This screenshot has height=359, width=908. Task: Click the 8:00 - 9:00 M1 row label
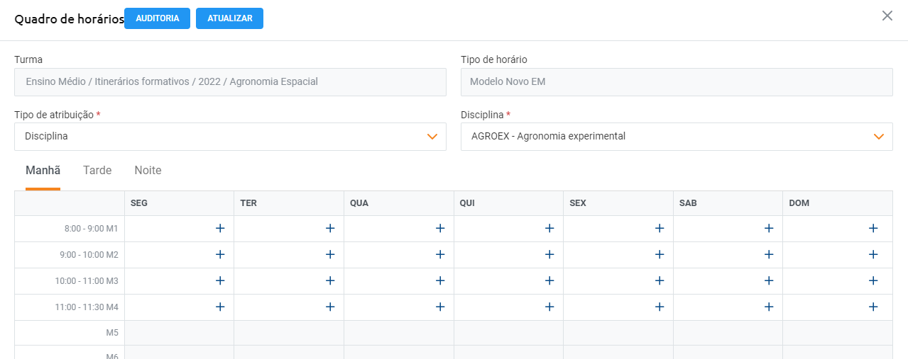click(x=91, y=229)
